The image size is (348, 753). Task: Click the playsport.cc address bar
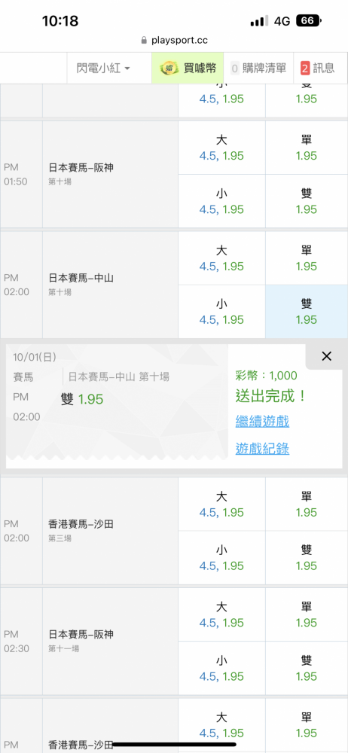pyautogui.click(x=174, y=41)
